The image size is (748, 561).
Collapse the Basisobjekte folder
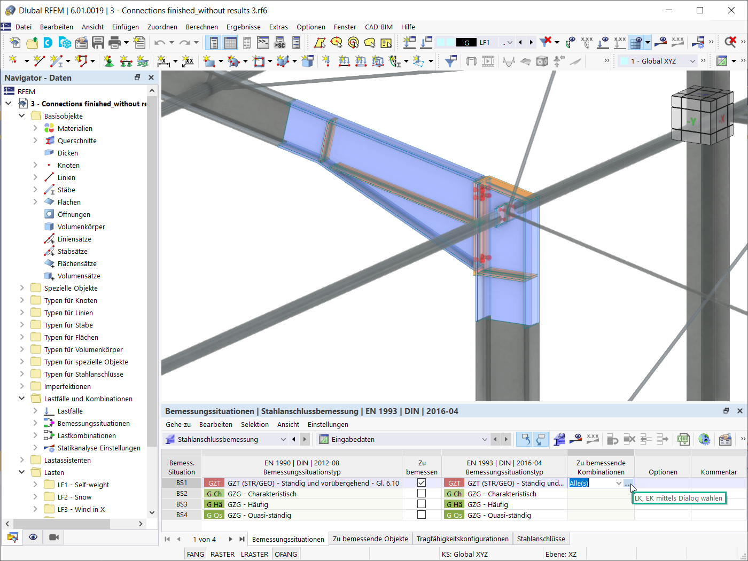(x=22, y=116)
